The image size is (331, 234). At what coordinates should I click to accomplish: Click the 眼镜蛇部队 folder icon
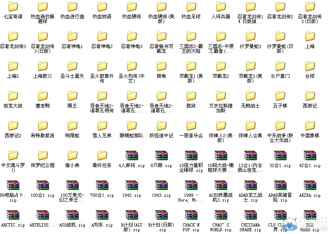point(132,126)
